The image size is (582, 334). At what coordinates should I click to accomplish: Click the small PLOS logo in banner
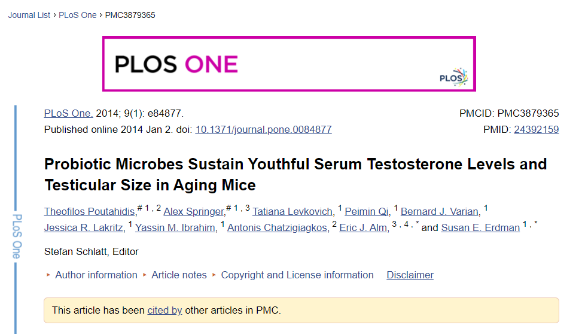pyautogui.click(x=453, y=77)
